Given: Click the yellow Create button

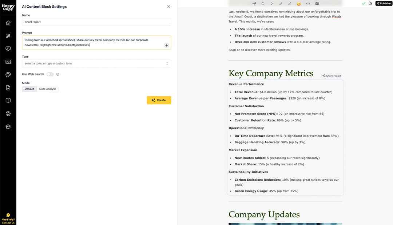Looking at the screenshot, I should tap(159, 100).
